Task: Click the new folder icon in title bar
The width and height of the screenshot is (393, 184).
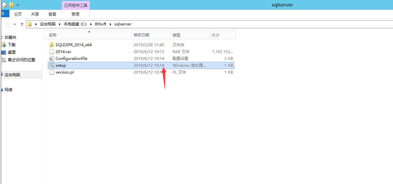Action: click(x=11, y=5)
